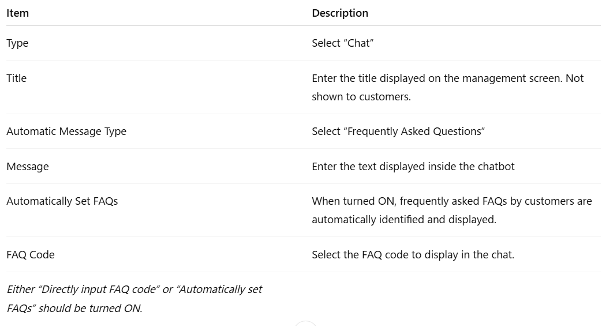Click the Item column header
This screenshot has height=327, width=602.
[18, 13]
